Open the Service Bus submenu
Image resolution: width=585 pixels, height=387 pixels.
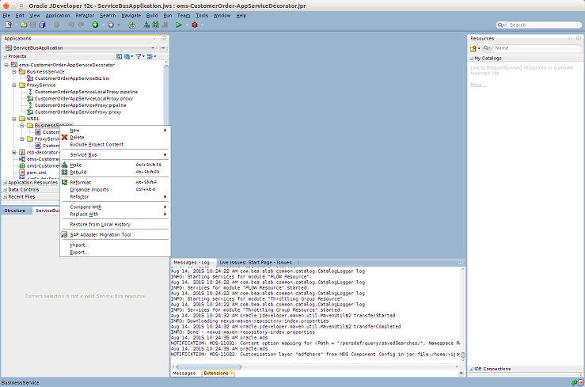pos(84,154)
